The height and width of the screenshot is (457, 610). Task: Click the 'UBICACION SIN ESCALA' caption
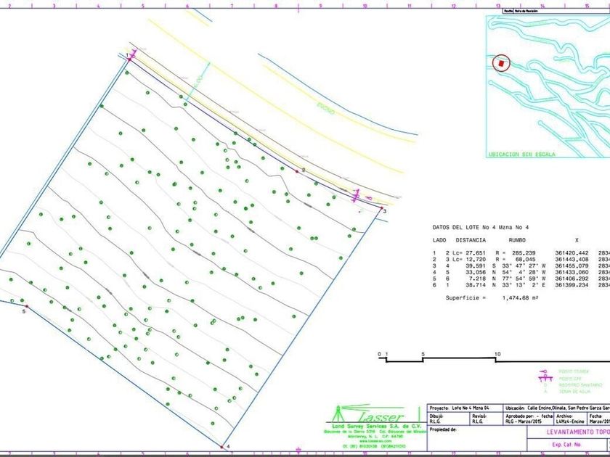click(521, 155)
